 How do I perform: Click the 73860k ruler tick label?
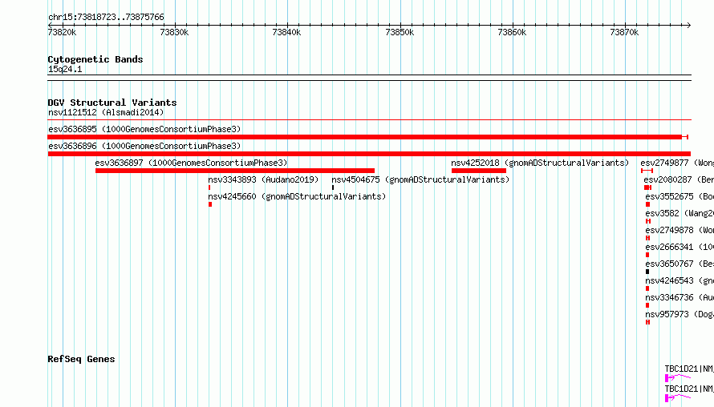(512, 32)
